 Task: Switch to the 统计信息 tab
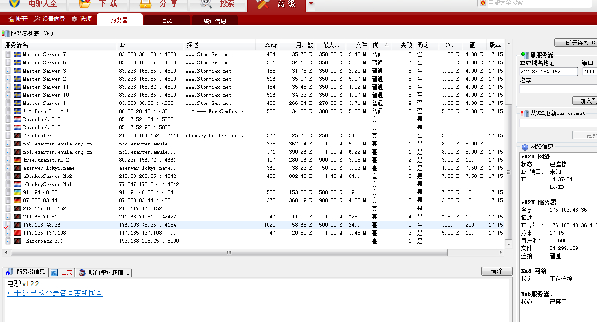(215, 21)
